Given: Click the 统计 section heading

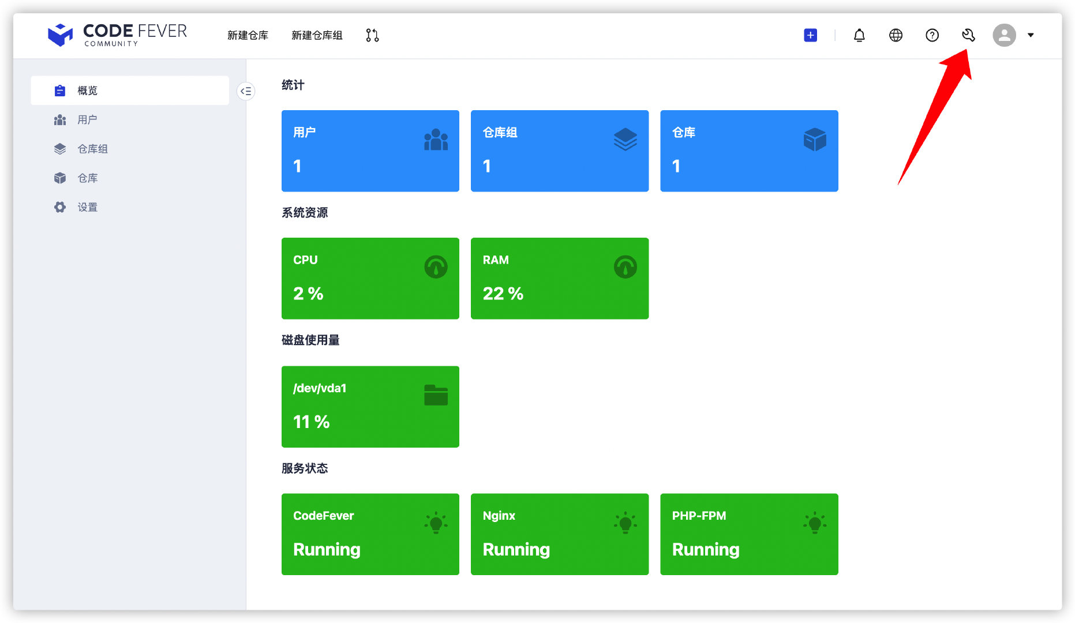Looking at the screenshot, I should coord(293,85).
